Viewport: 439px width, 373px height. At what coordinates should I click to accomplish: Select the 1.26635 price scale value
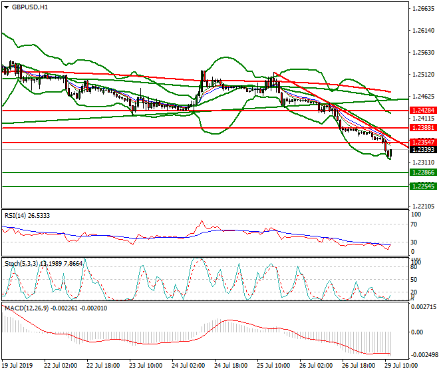[x=424, y=9]
